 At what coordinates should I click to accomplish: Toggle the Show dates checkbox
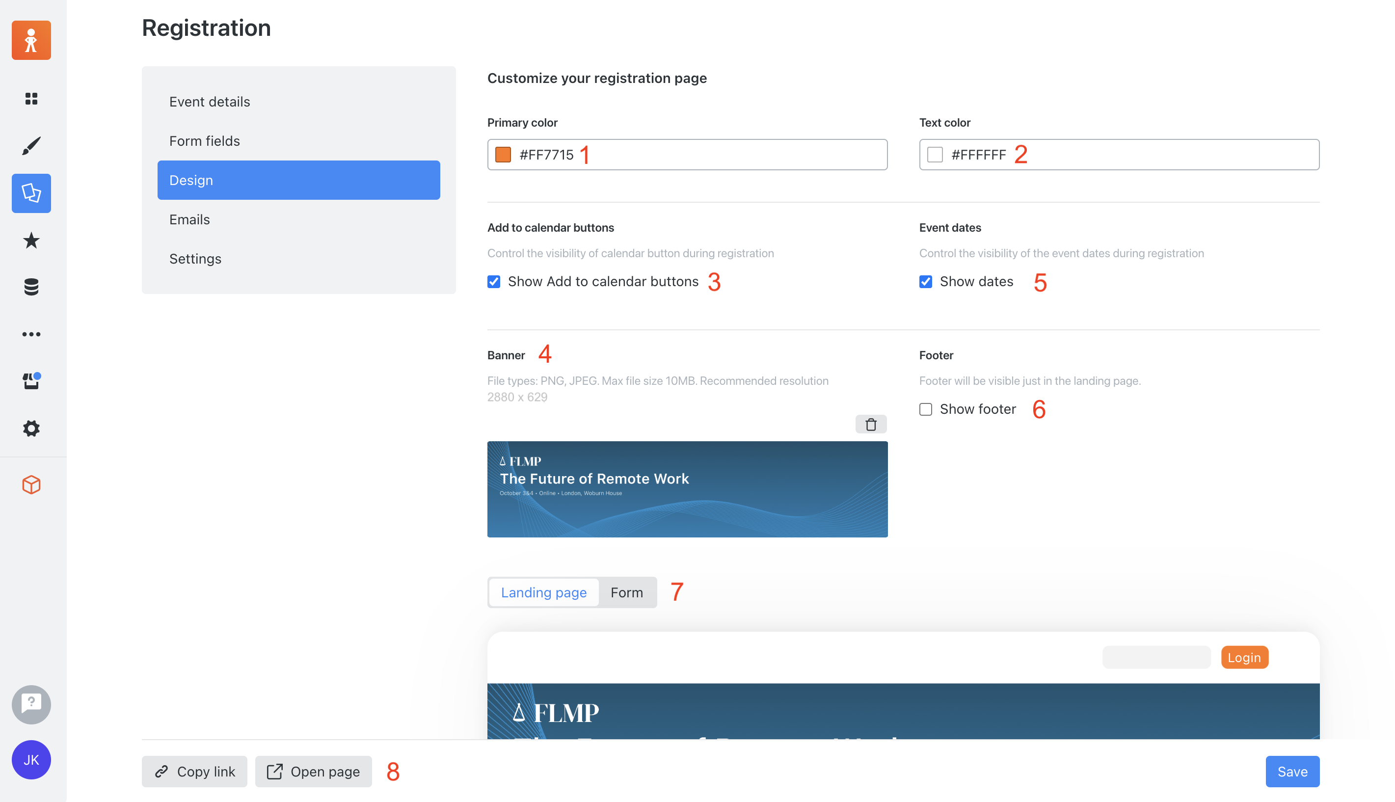tap(926, 282)
